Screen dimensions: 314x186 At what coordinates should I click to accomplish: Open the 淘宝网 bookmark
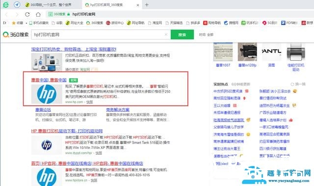point(155,23)
